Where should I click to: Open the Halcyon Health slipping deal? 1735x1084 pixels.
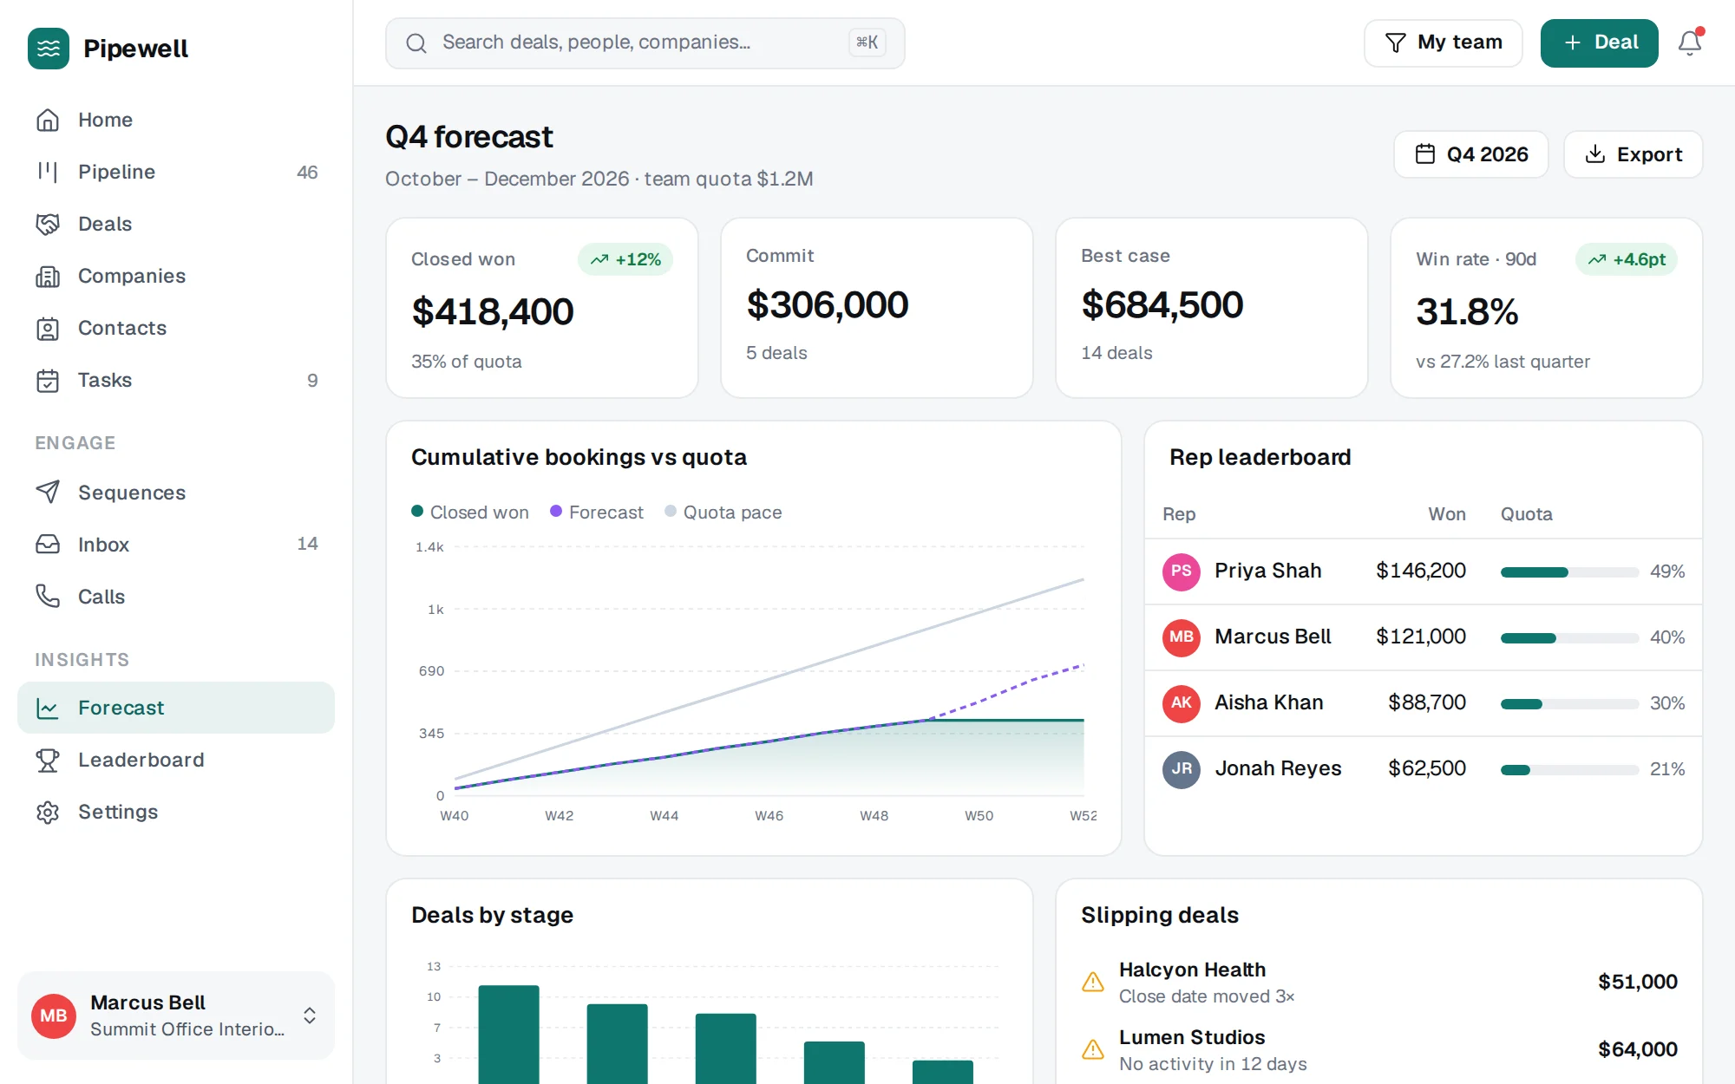tap(1379, 982)
